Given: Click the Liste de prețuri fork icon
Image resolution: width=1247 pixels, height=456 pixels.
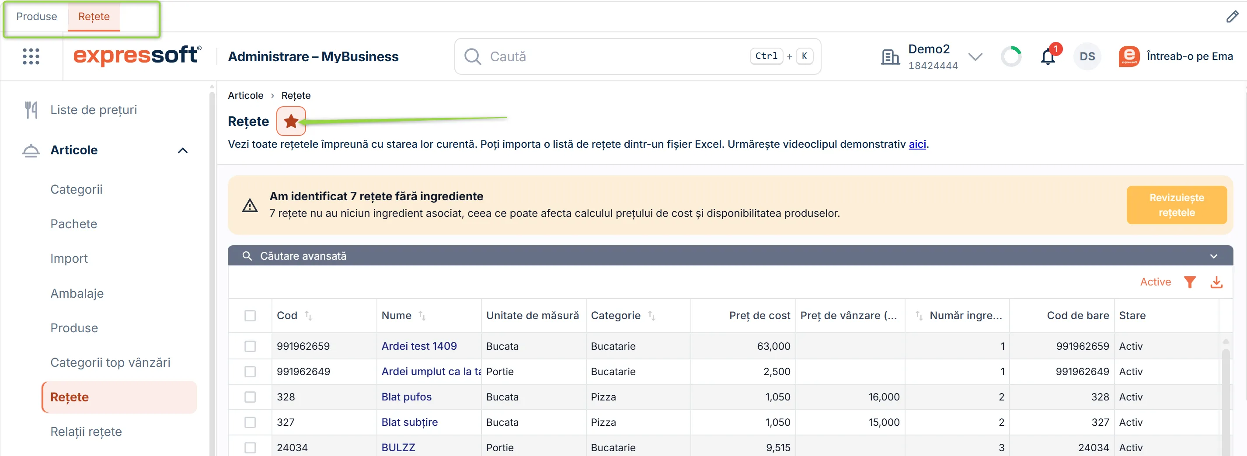Looking at the screenshot, I should pos(31,110).
